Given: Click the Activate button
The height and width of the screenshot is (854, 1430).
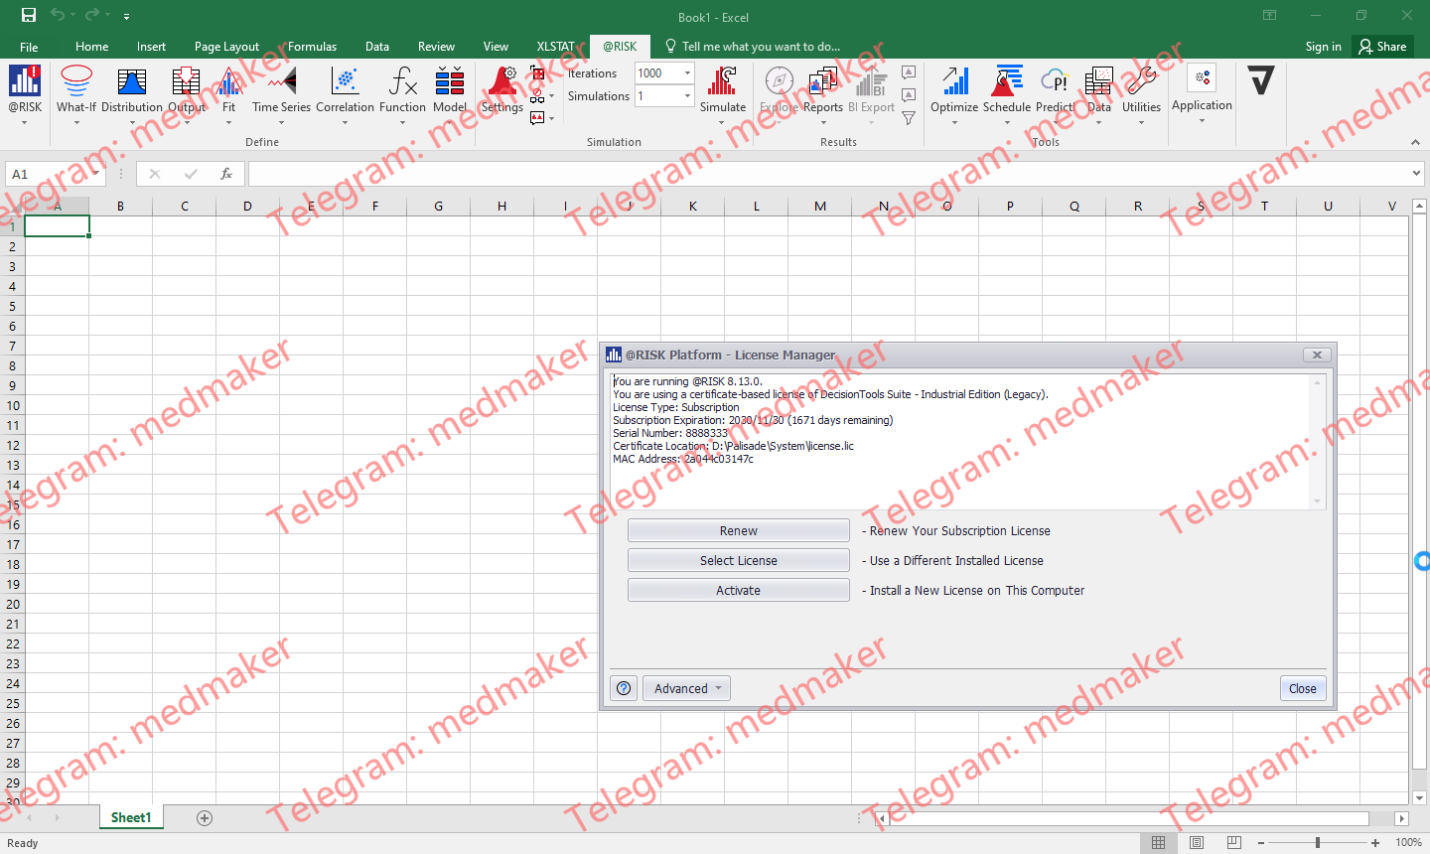Looking at the screenshot, I should pyautogui.click(x=739, y=590).
